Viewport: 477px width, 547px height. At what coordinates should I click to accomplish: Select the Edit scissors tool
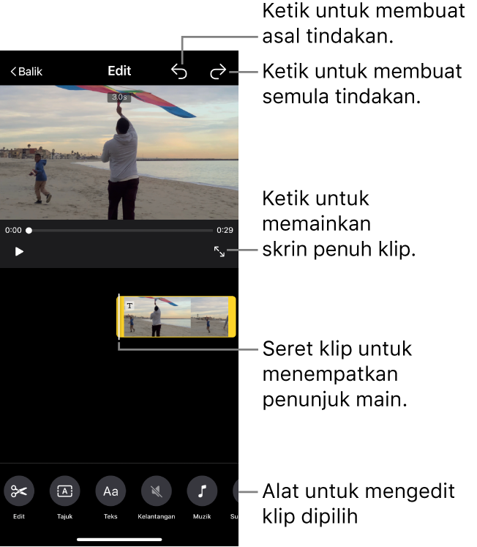click(19, 491)
